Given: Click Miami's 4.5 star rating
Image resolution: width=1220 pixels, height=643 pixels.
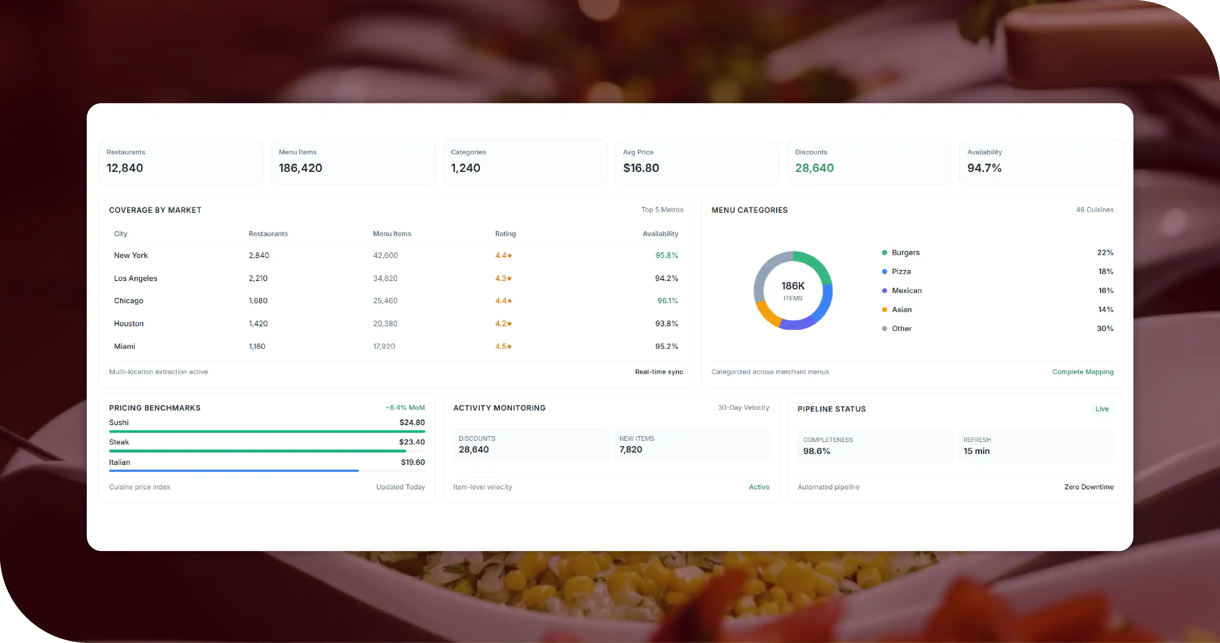Looking at the screenshot, I should [503, 346].
